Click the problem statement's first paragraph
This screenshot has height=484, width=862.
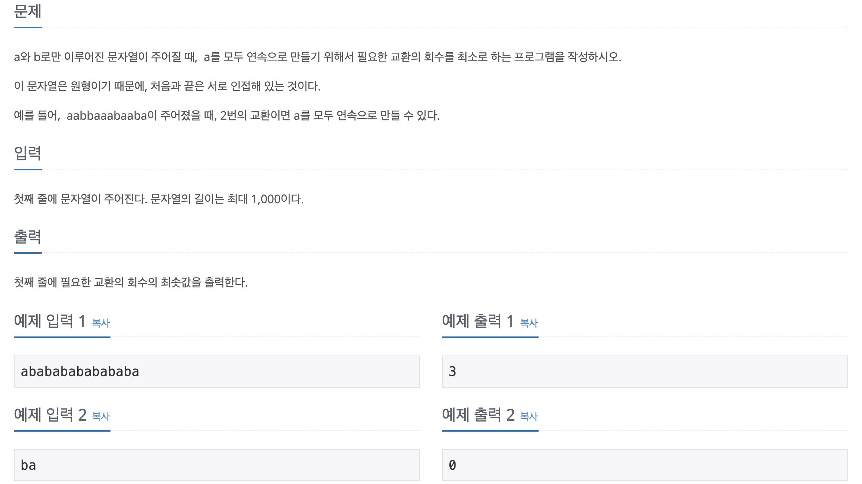pyautogui.click(x=318, y=57)
